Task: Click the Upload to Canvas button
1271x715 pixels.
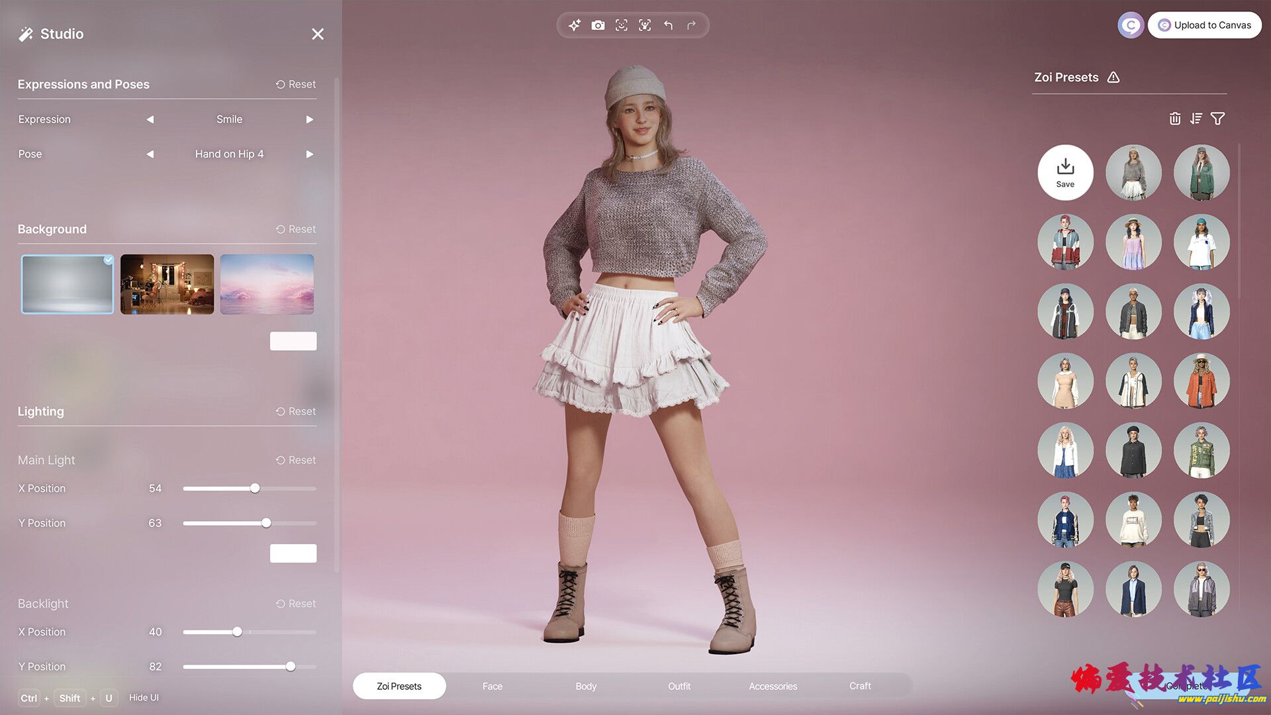Action: (x=1204, y=25)
